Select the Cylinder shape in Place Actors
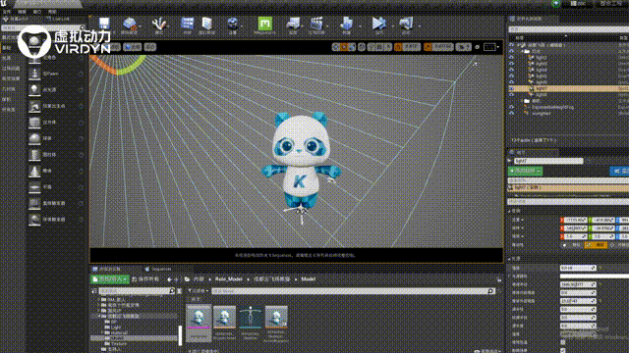The height and width of the screenshot is (353, 629). point(34,155)
